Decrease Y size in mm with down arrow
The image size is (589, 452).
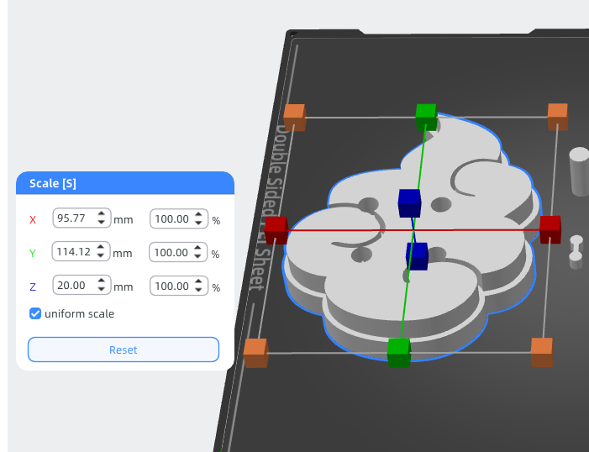pyautogui.click(x=100, y=255)
